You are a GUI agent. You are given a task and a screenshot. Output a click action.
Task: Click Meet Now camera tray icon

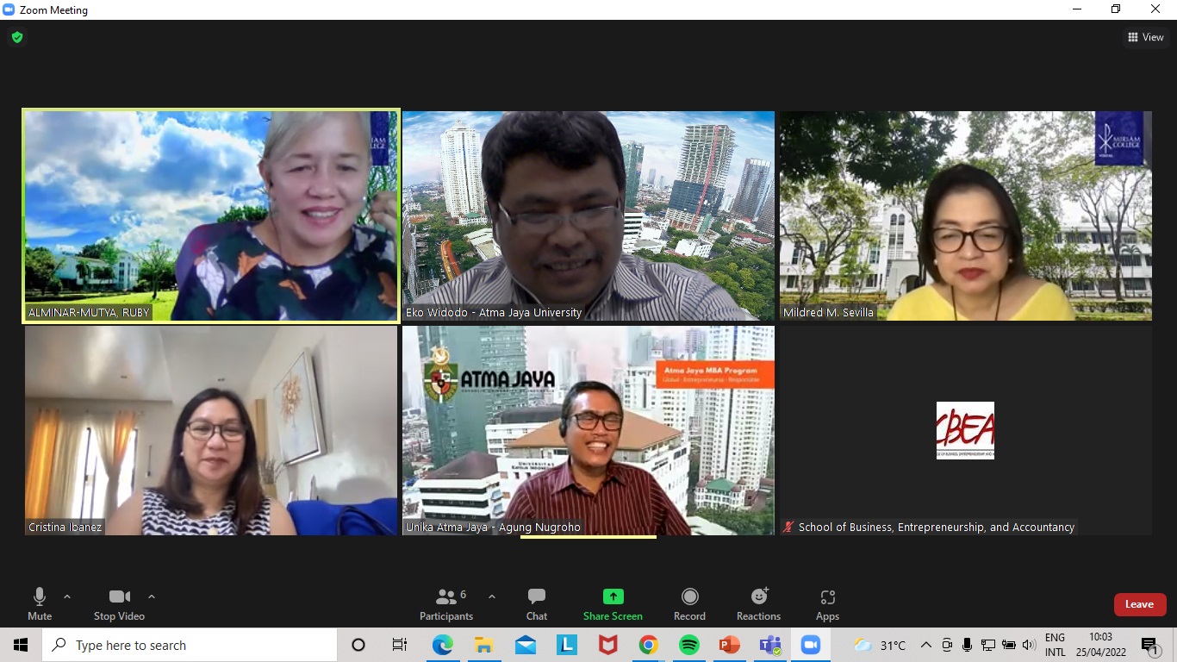click(x=947, y=645)
